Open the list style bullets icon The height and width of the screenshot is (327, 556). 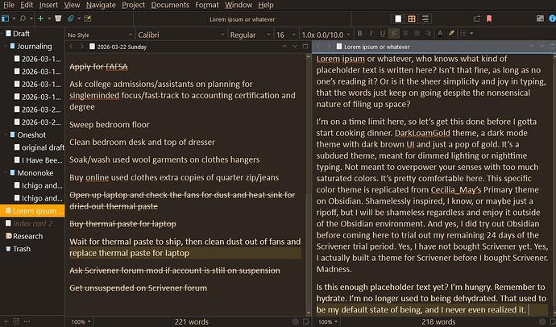point(463,34)
